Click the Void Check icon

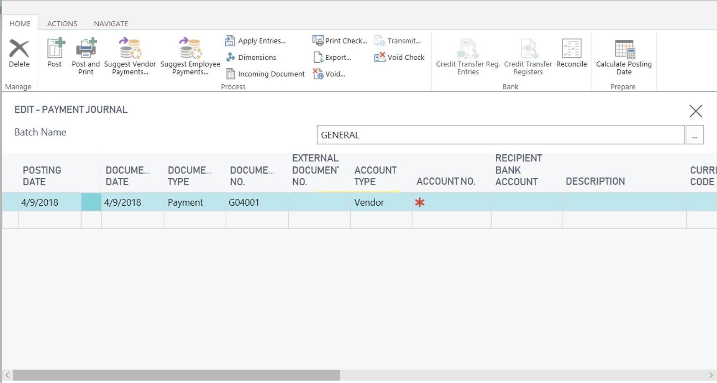click(399, 57)
